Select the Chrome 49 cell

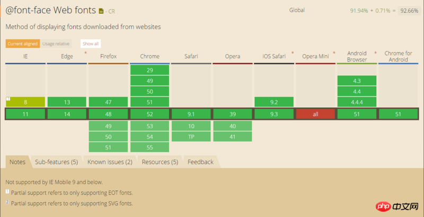[x=150, y=81]
